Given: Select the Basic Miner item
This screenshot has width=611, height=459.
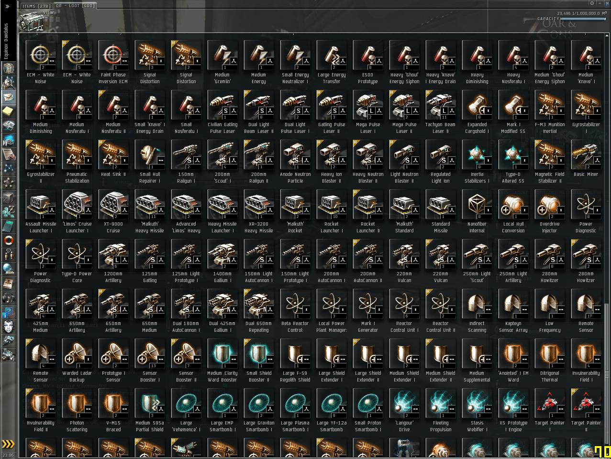Looking at the screenshot, I should point(586,161).
